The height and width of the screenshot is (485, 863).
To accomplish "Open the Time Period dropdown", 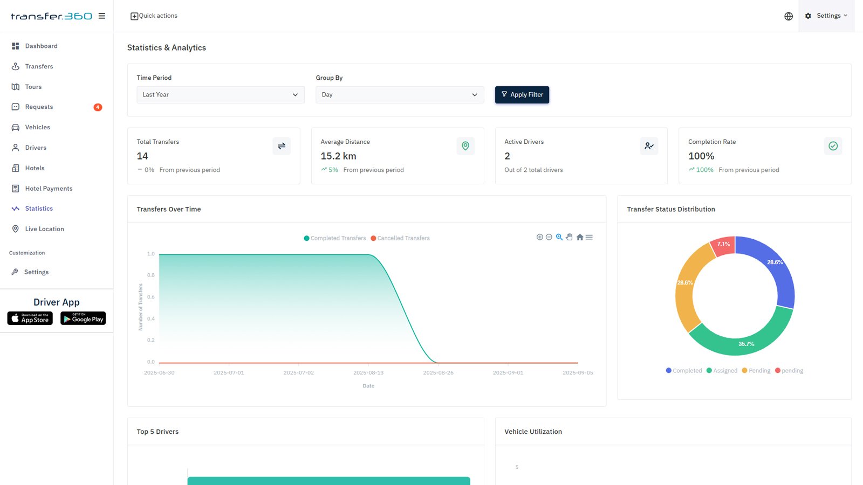I will (220, 95).
